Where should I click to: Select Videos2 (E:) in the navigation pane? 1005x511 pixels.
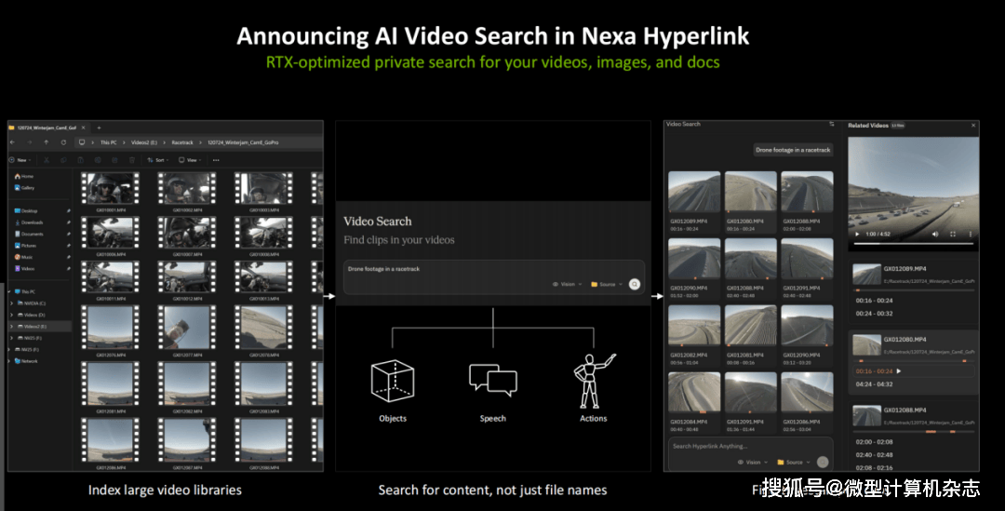33,327
